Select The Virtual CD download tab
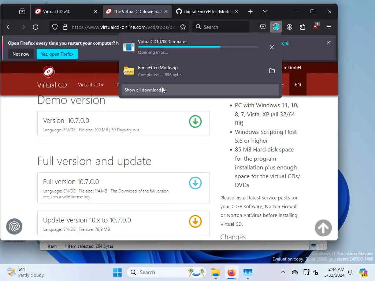The width and height of the screenshot is (375, 281). tap(137, 11)
